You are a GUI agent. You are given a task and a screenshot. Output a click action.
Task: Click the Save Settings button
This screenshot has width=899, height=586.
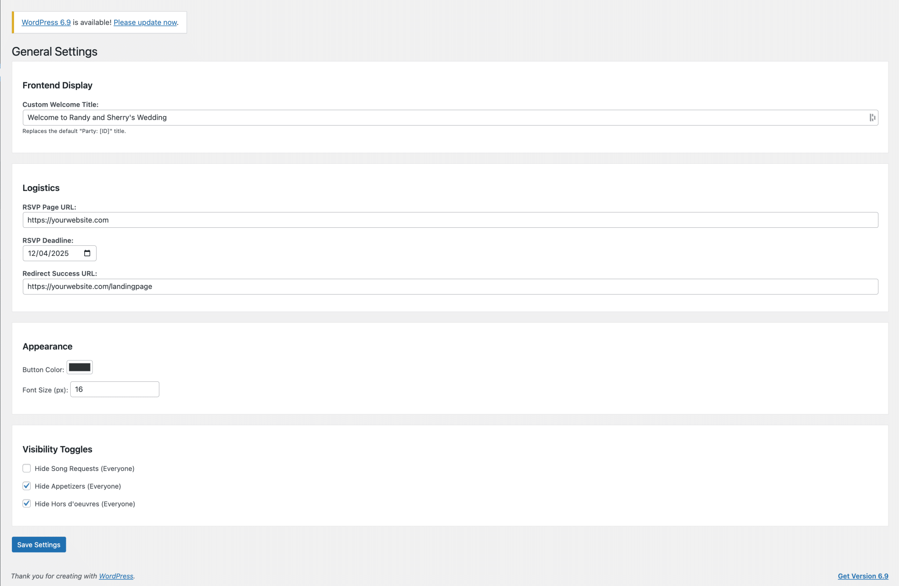click(x=39, y=545)
